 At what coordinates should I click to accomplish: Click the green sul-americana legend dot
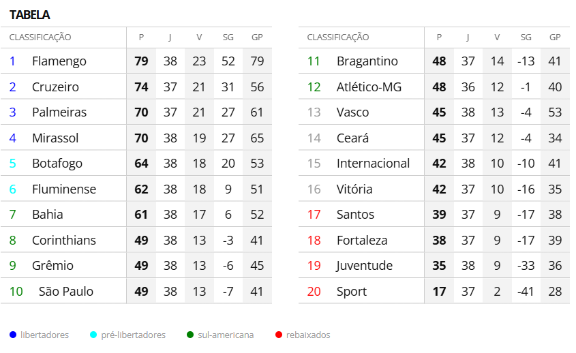tap(190, 335)
